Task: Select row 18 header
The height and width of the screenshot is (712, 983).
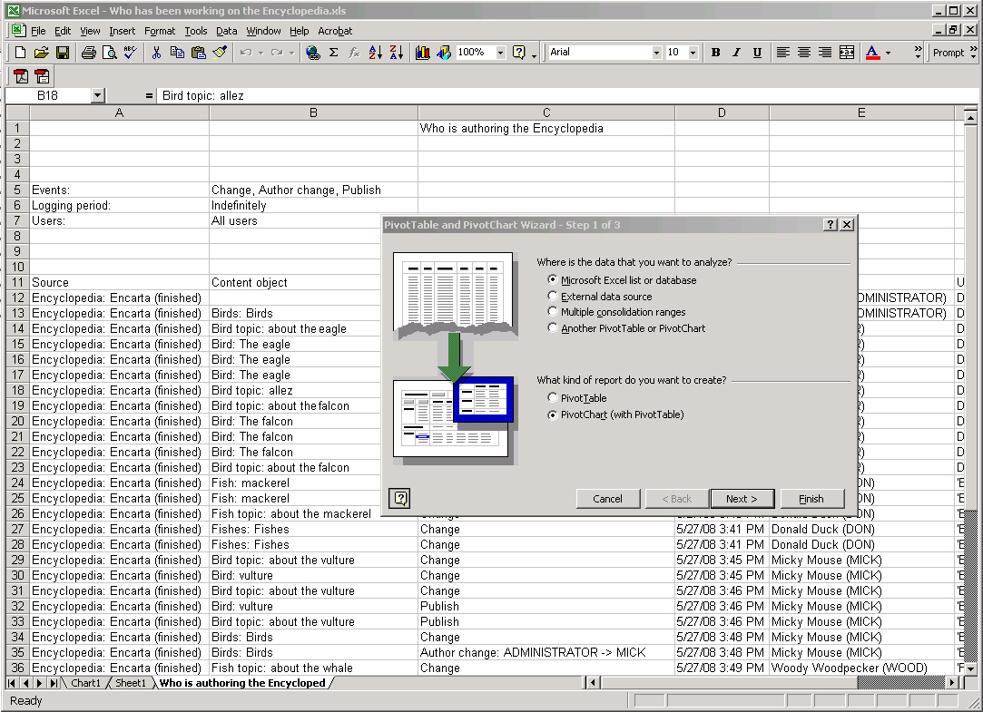Action: (17, 390)
